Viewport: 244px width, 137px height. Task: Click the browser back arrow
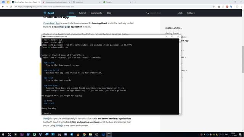coord(3,7)
